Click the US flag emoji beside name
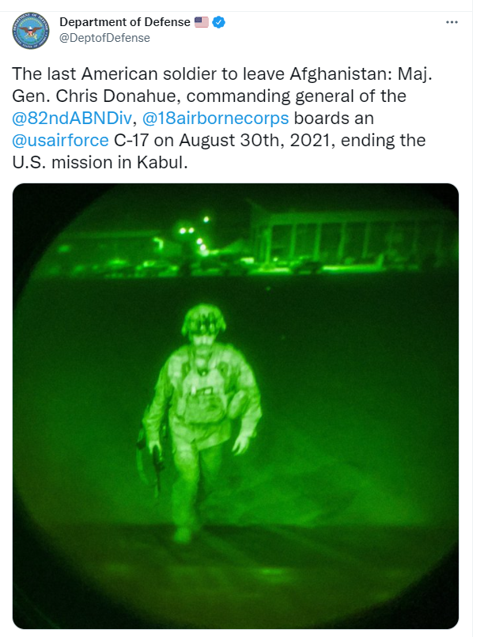Screen dimensions: 484x637 point(201,22)
